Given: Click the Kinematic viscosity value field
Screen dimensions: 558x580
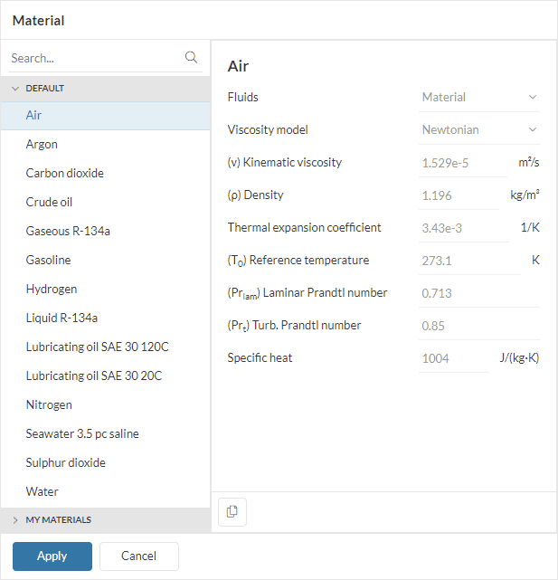Looking at the screenshot, I should (463, 163).
